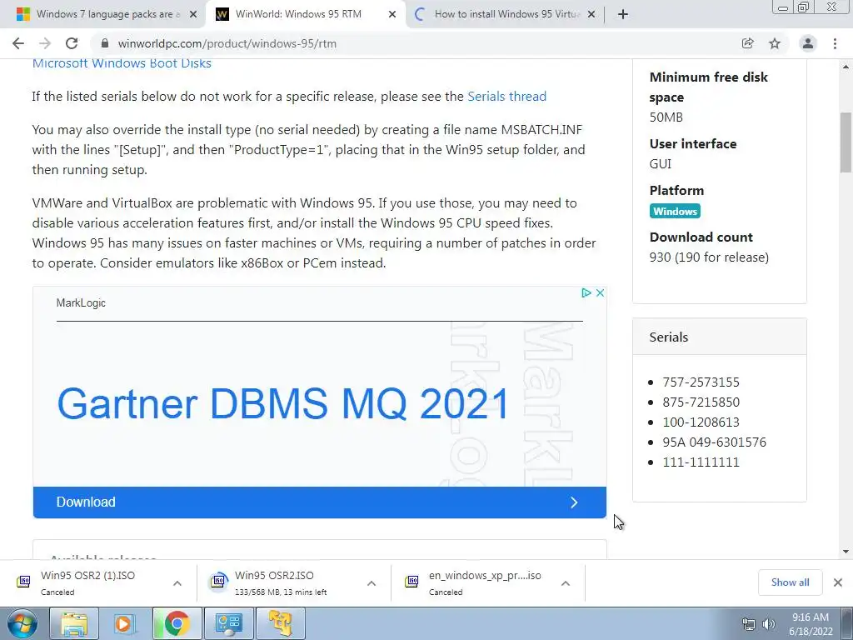The height and width of the screenshot is (640, 853).
Task: Open Windows Media Player from taskbar
Action: (124, 624)
